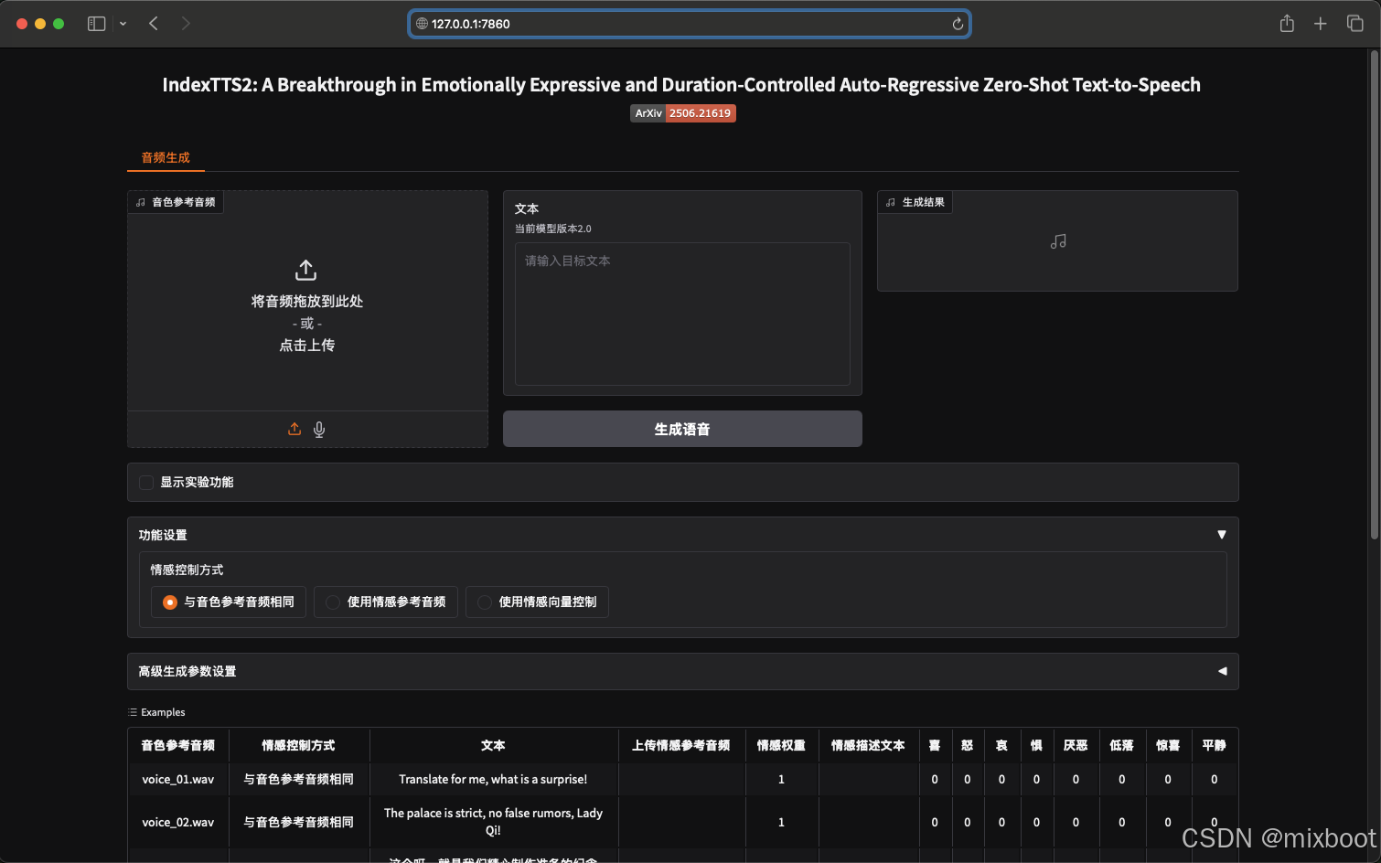The image size is (1381, 863).
Task: Open the ArXiv 2506.21619 badge link
Action: click(x=683, y=113)
